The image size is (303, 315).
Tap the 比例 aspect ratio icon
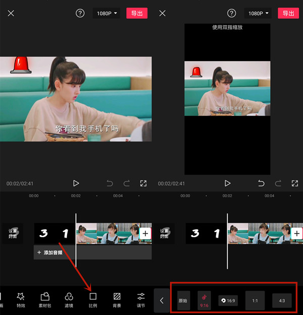click(x=93, y=296)
